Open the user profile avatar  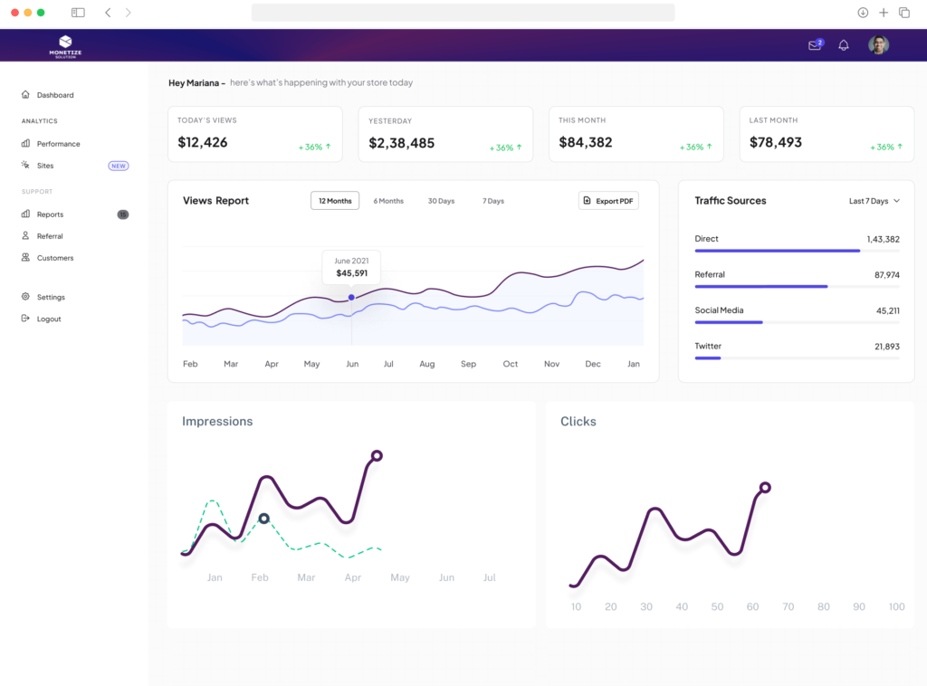(x=878, y=44)
